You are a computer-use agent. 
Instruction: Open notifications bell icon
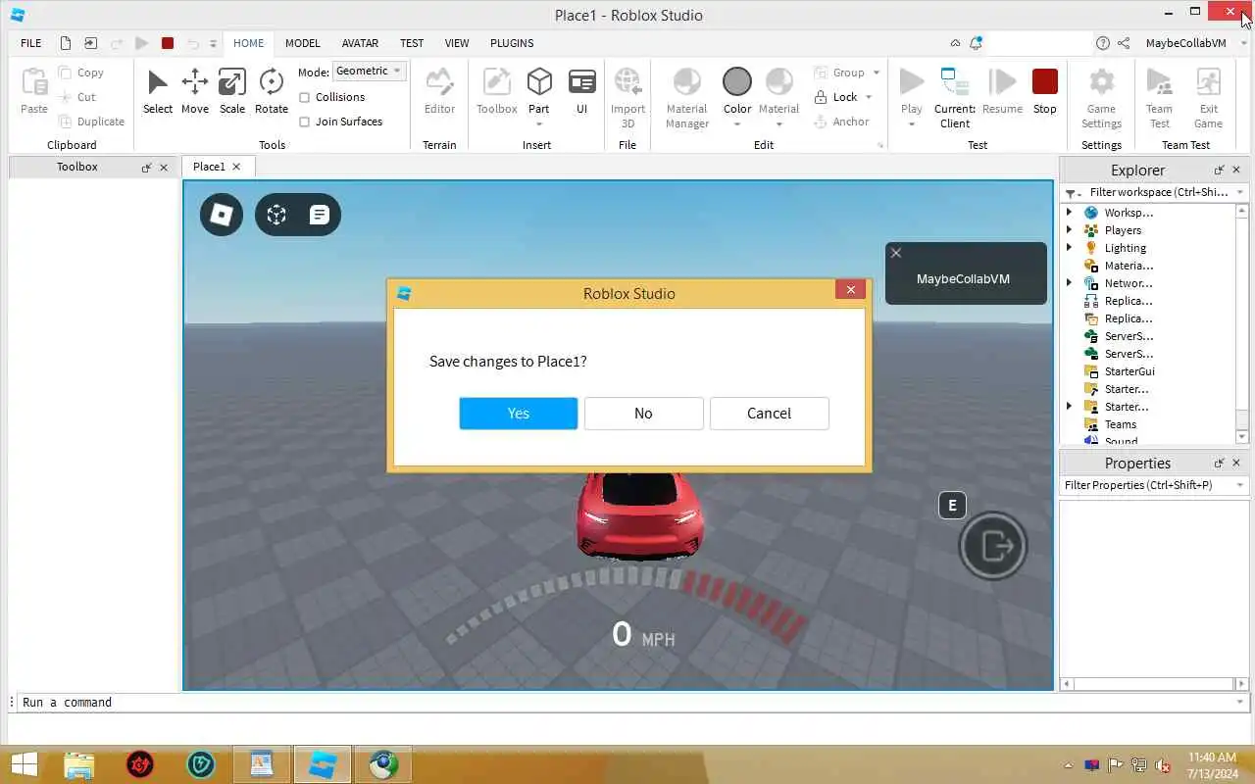point(976,43)
